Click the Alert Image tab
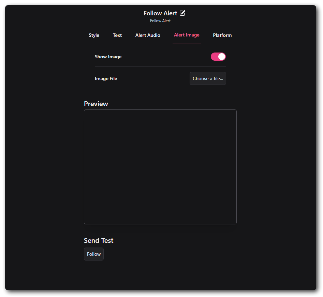Viewport: 323px width, 297px height. point(187,35)
